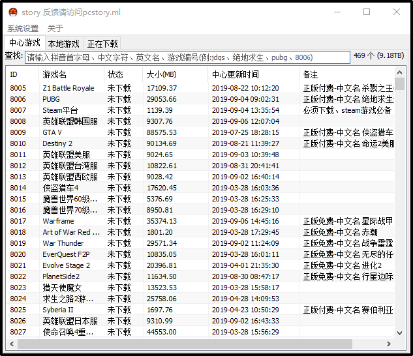The height and width of the screenshot is (356, 413).
Task: Select the Z1 Battle Royale row
Action: (x=200, y=88)
